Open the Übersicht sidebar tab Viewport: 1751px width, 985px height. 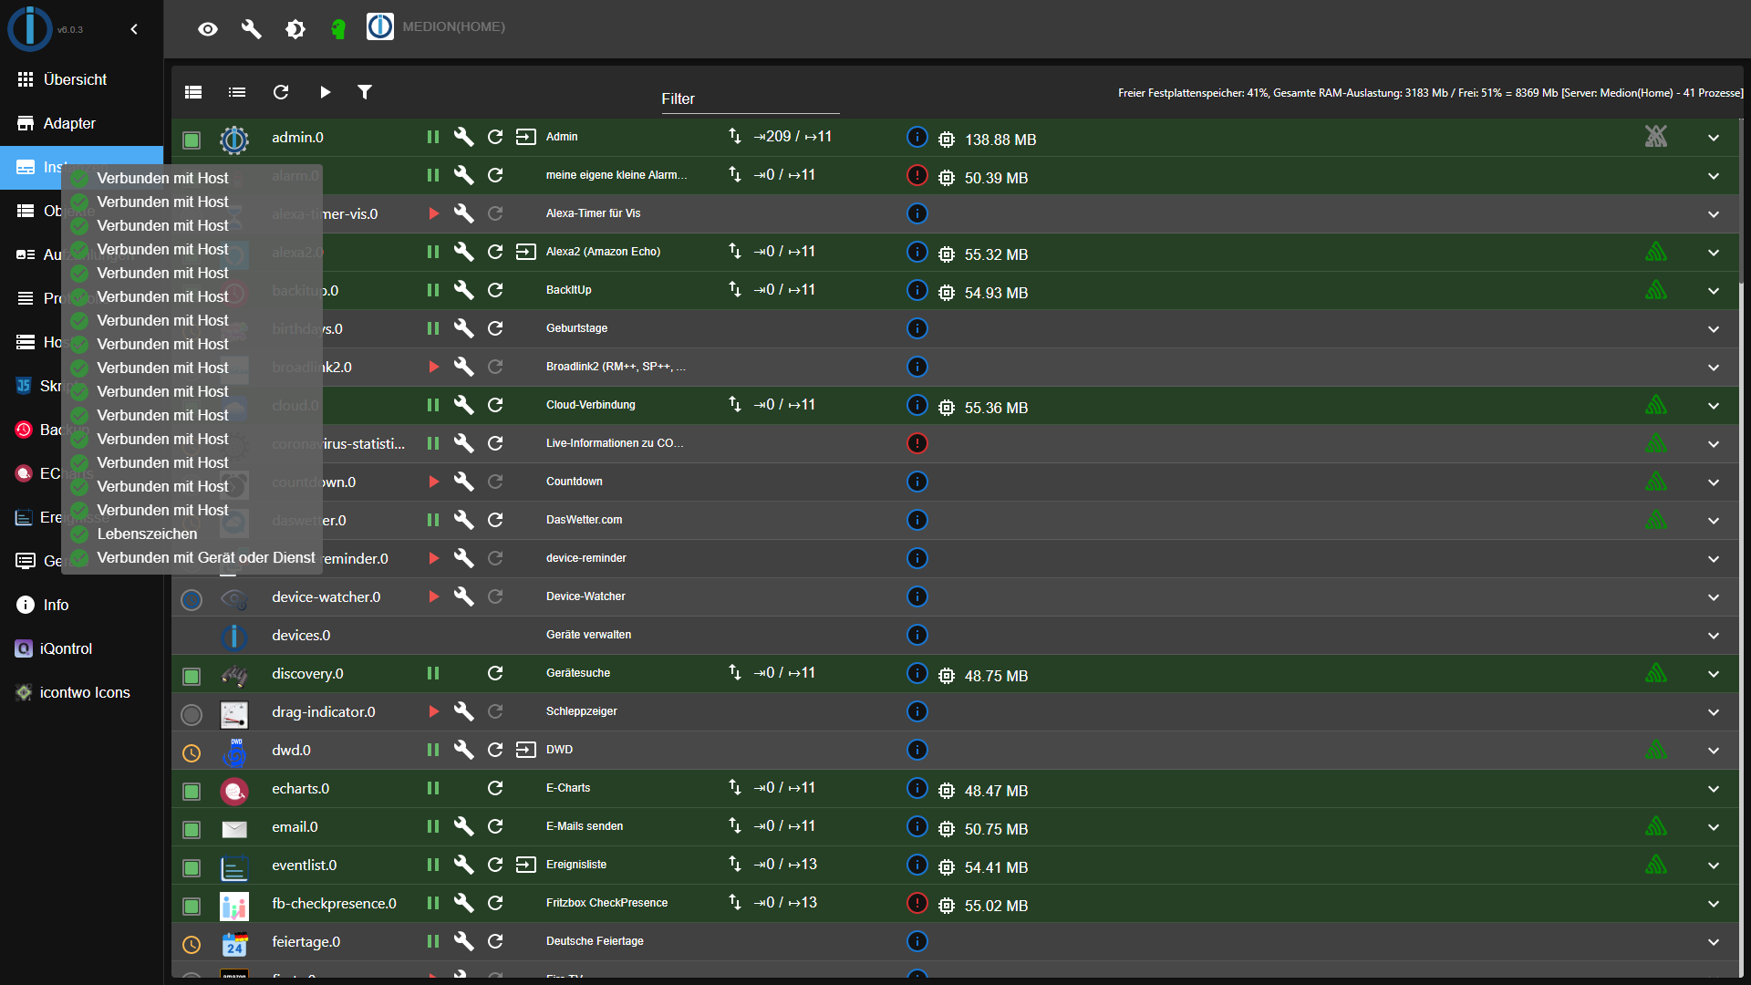pos(82,79)
